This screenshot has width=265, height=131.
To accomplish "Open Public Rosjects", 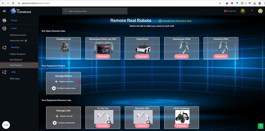I will (x=18, y=54).
